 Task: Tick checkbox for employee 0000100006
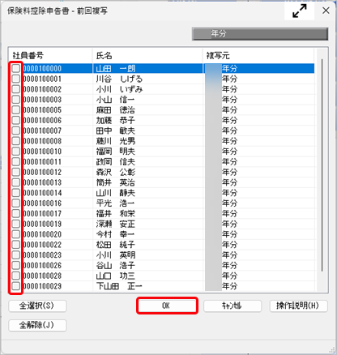[16, 120]
